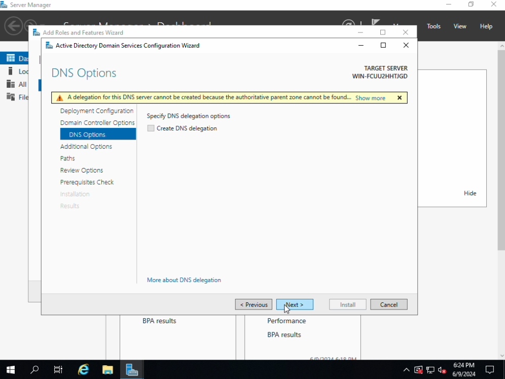Image resolution: width=505 pixels, height=379 pixels.
Task: Select the highlighted DNS Options step
Action: point(98,134)
